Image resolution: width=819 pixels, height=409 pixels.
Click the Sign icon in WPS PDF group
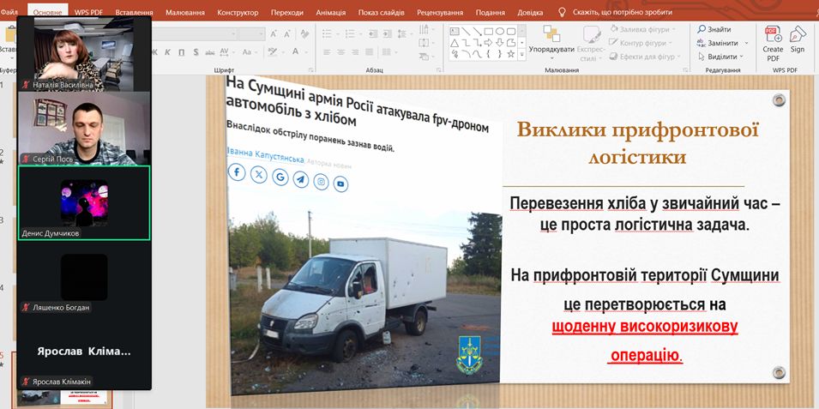click(798, 39)
